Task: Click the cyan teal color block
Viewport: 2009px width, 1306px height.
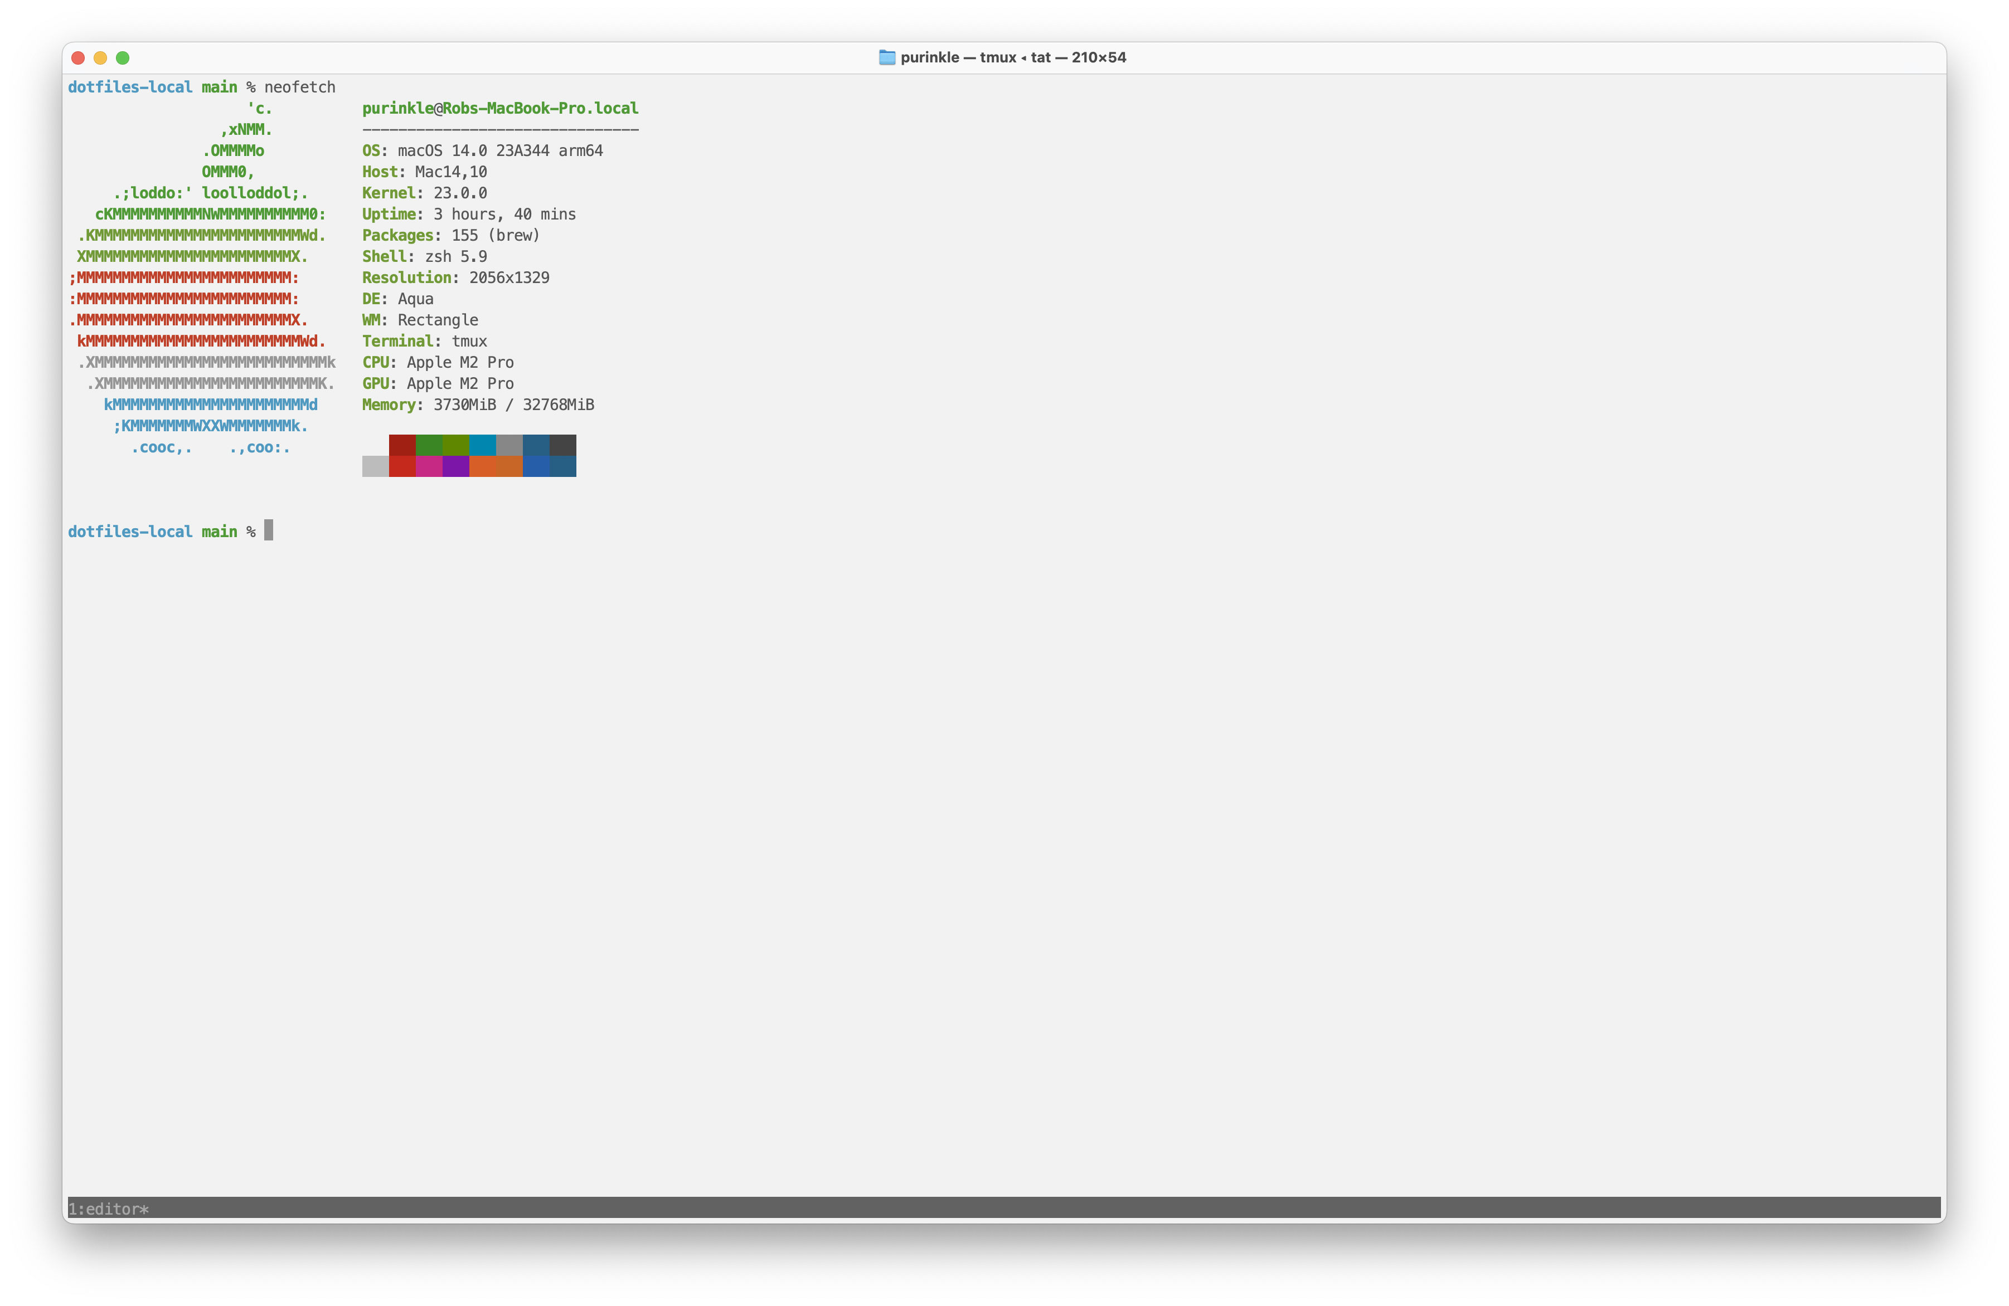Action: (482, 445)
